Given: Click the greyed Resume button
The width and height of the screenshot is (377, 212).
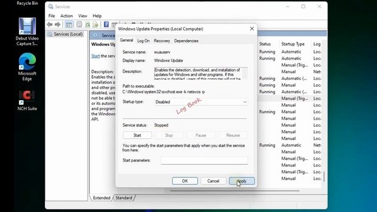Looking at the screenshot, I should coord(233,135).
